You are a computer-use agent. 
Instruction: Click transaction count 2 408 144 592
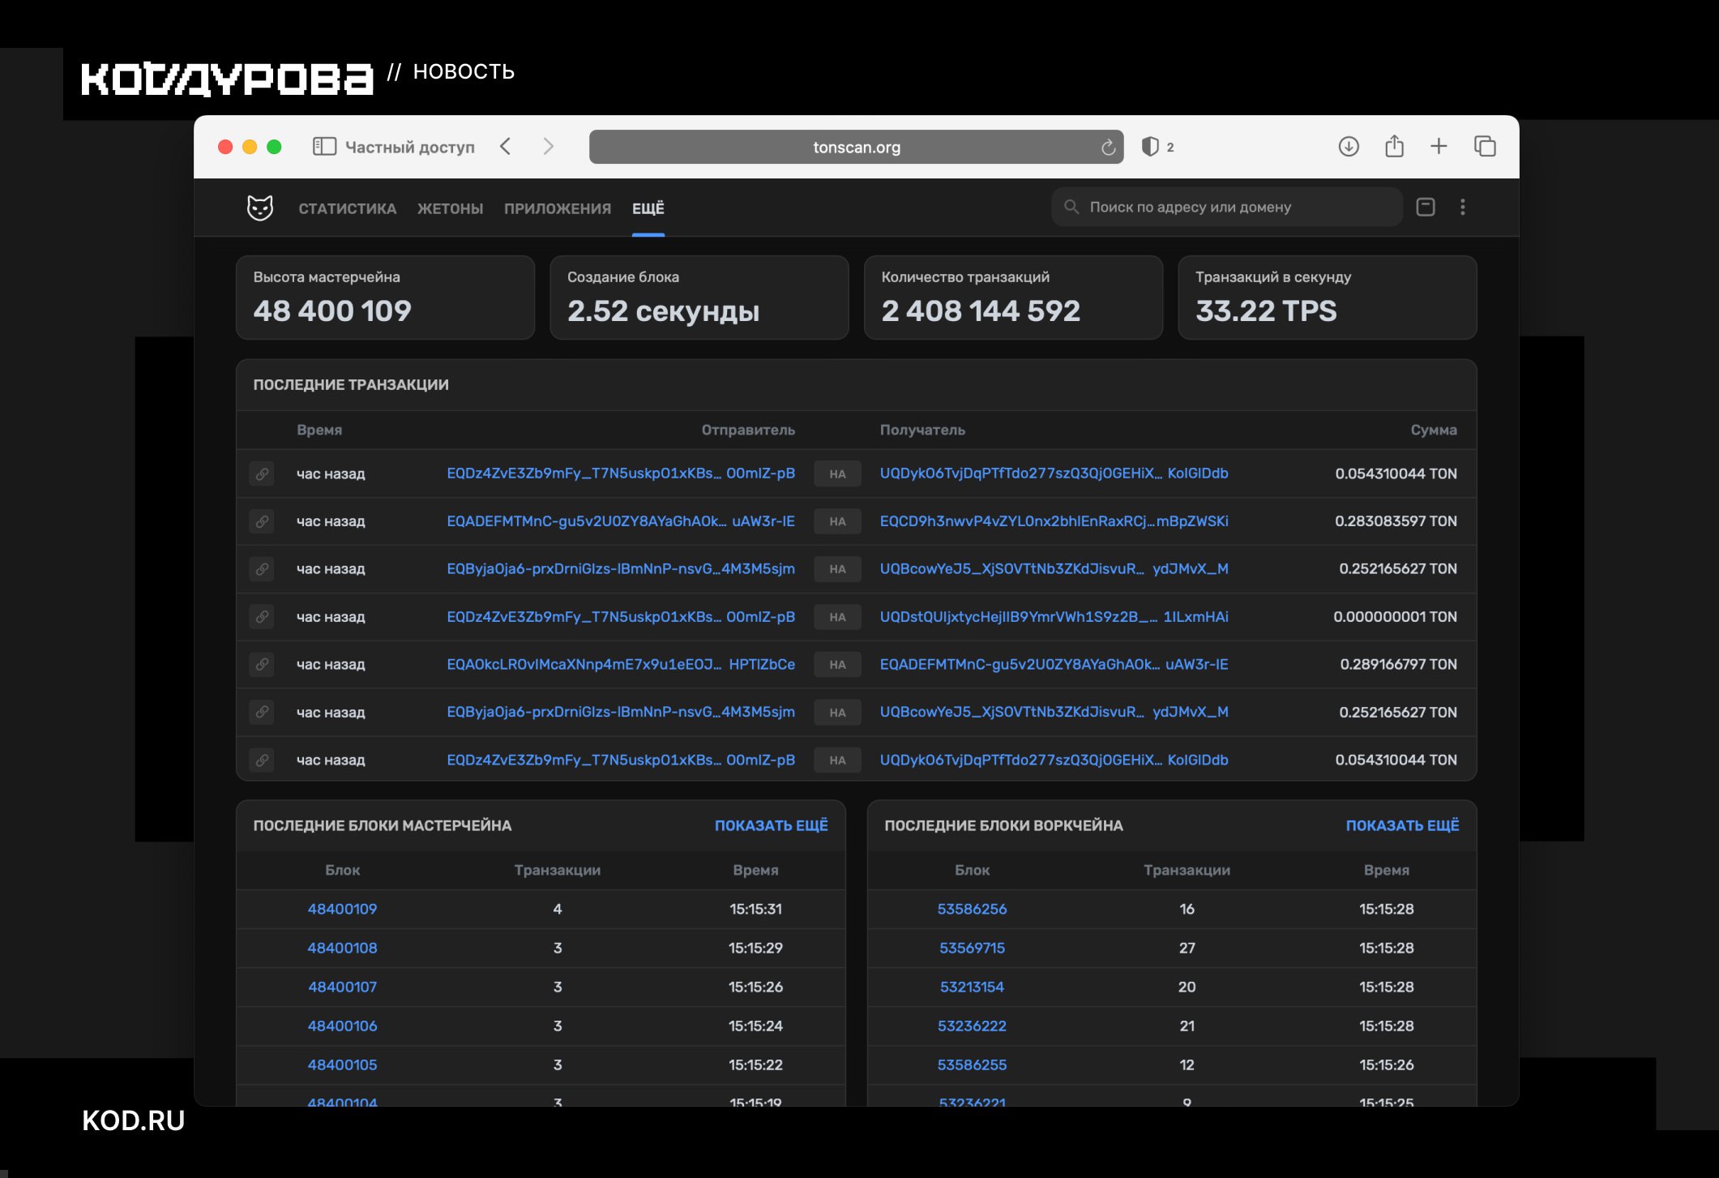[981, 311]
